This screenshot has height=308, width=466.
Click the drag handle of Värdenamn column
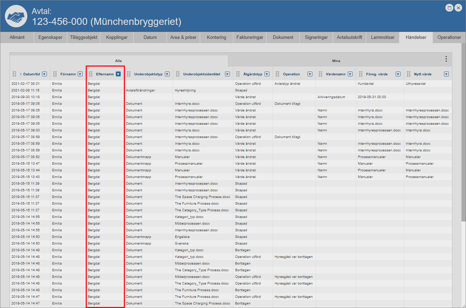coord(320,74)
